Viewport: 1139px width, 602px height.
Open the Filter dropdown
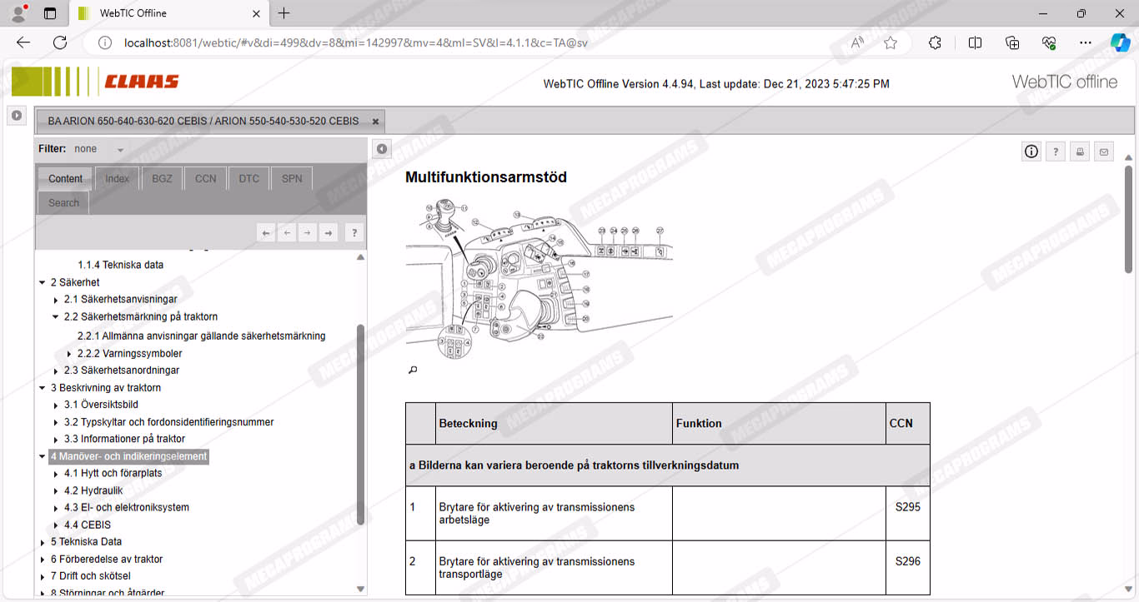point(120,150)
